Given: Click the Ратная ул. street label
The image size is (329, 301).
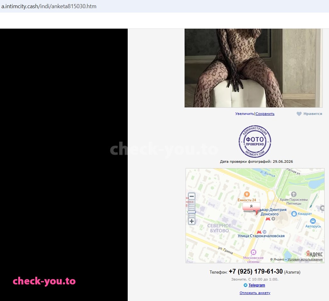Looking at the screenshot, I should (293, 172).
